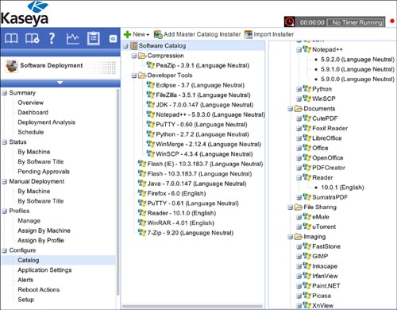Click the Compression folder icon
This screenshot has height=310, width=397.
click(x=142, y=56)
